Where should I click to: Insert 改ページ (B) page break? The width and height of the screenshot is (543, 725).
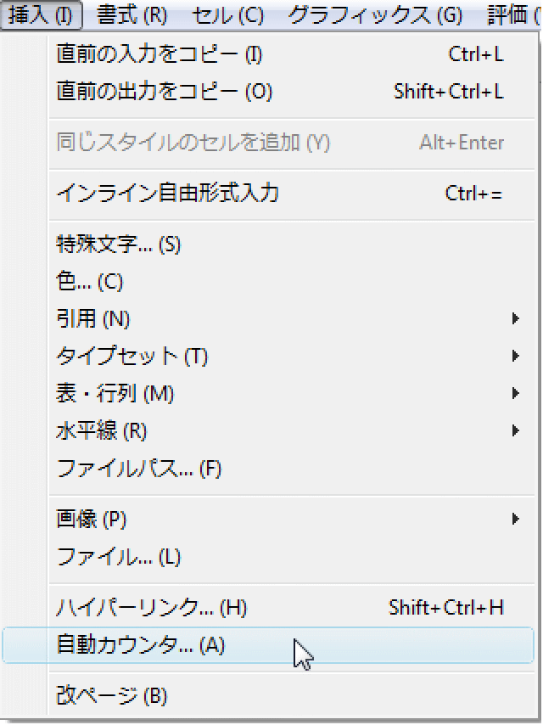click(x=291, y=695)
